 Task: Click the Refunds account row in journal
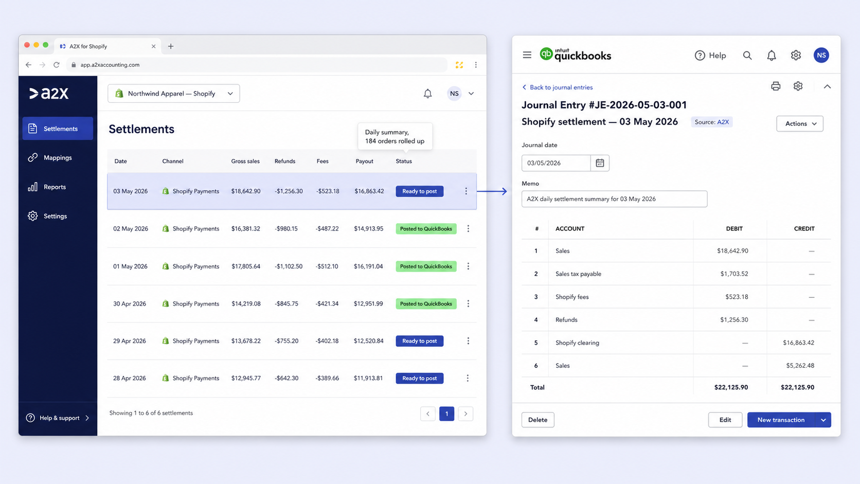[676, 320]
